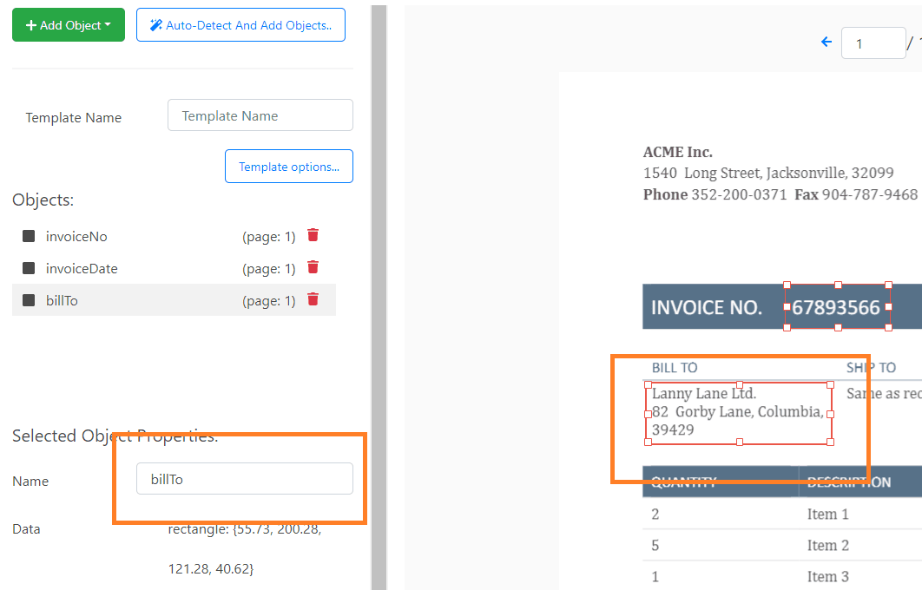The image size is (922, 590).
Task: Select invoiceDate in the Objects list
Action: (x=82, y=268)
